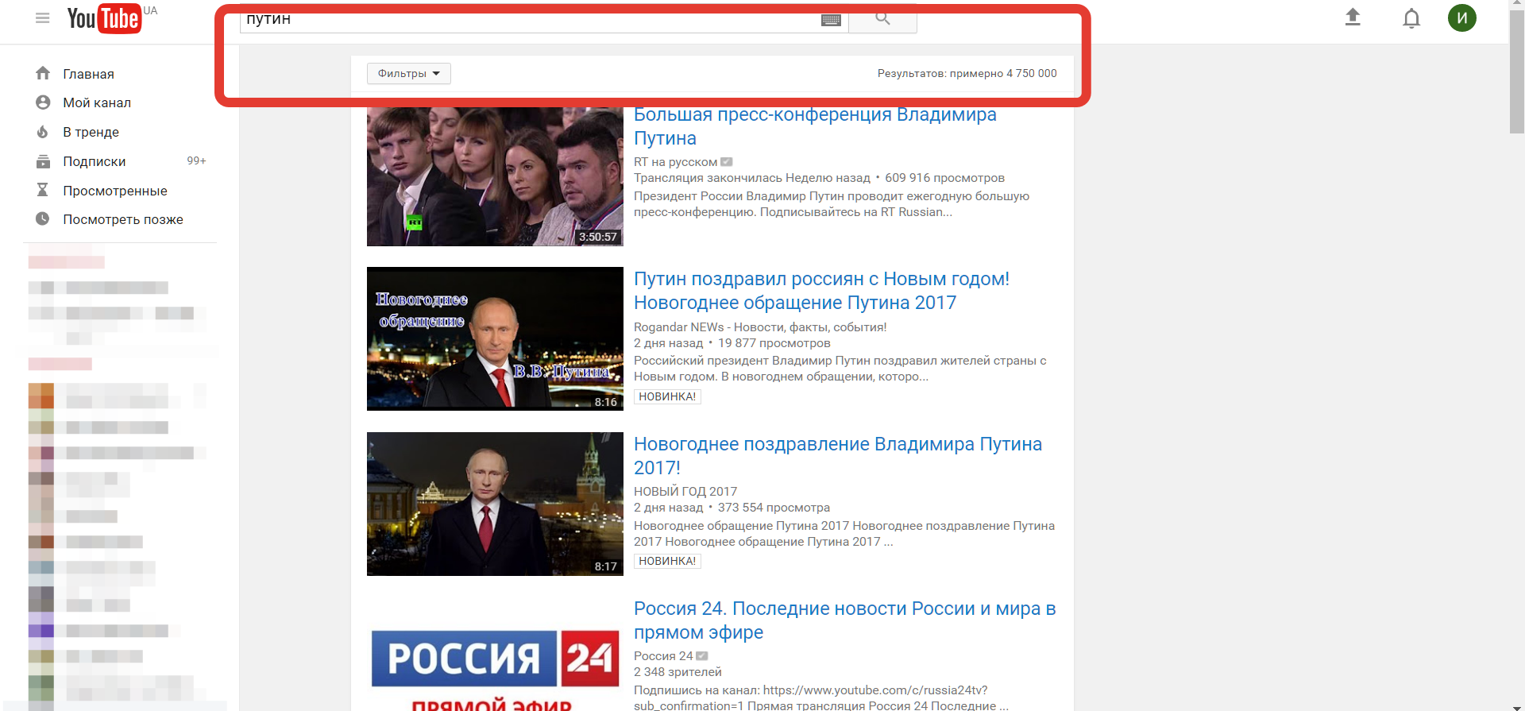1525x711 pixels.
Task: Open the on-screen keyboard in search box
Action: (831, 20)
